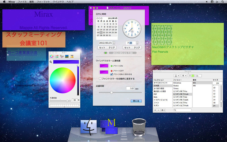Image resolution: width=227 pixels, height=142 pixels.
Task: Select ヒラギノ角ゴ Pro font family
Action: (x=180, y=91)
